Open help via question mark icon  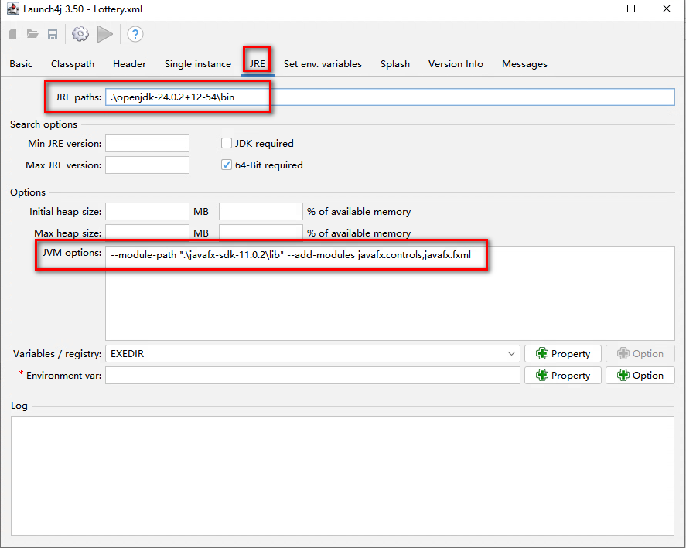click(x=135, y=34)
